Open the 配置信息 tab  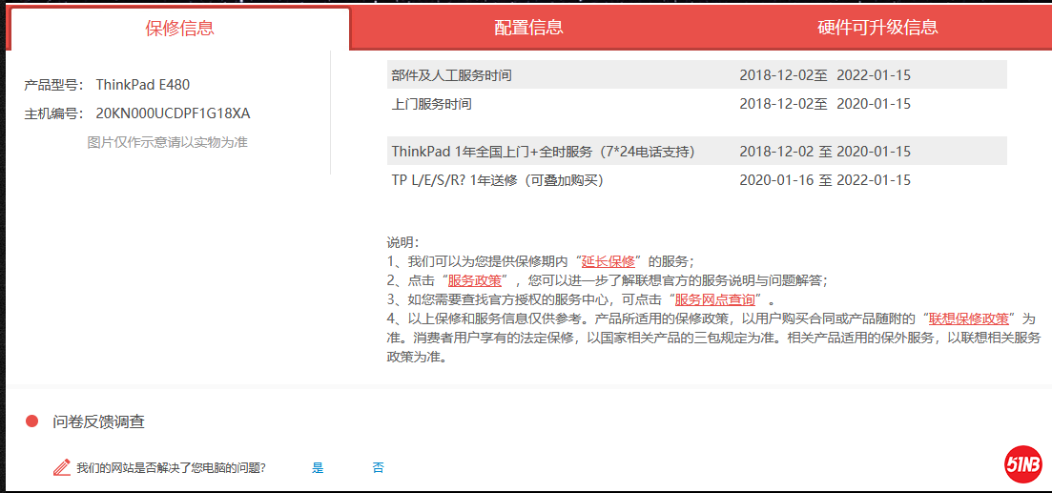click(528, 28)
